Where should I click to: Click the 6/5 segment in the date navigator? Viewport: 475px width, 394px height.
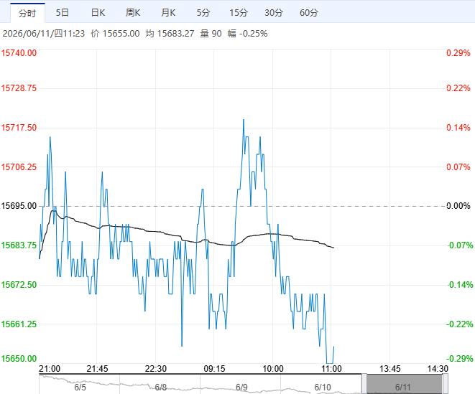[80, 387]
